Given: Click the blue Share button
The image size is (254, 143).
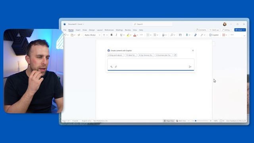Looking at the screenshot, I should [x=240, y=30].
